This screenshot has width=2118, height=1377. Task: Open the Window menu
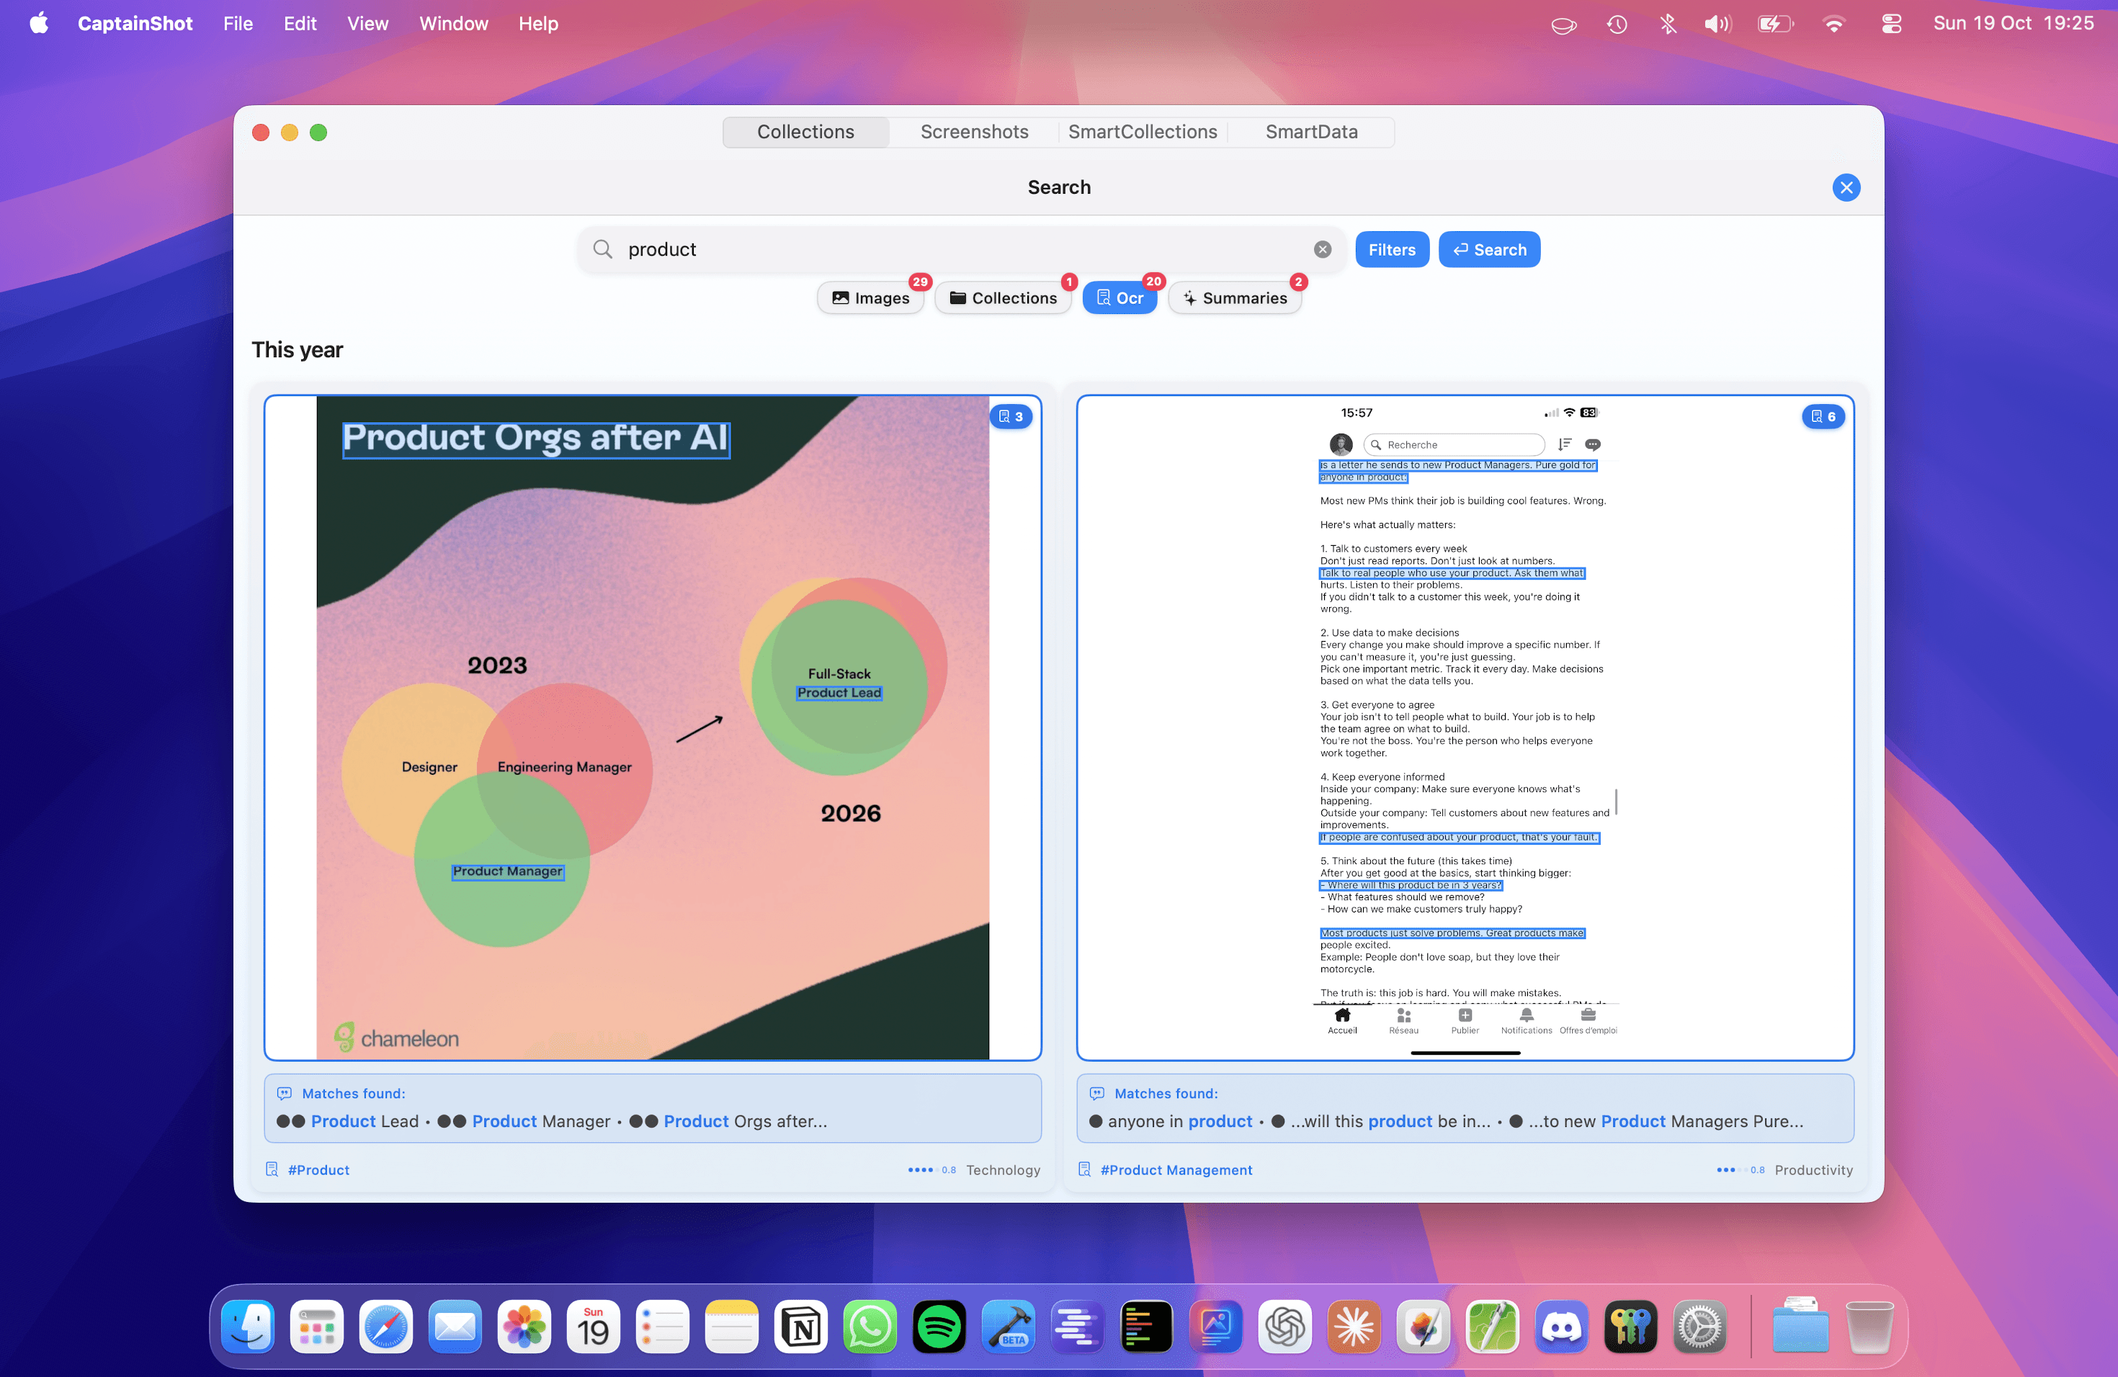tap(453, 24)
